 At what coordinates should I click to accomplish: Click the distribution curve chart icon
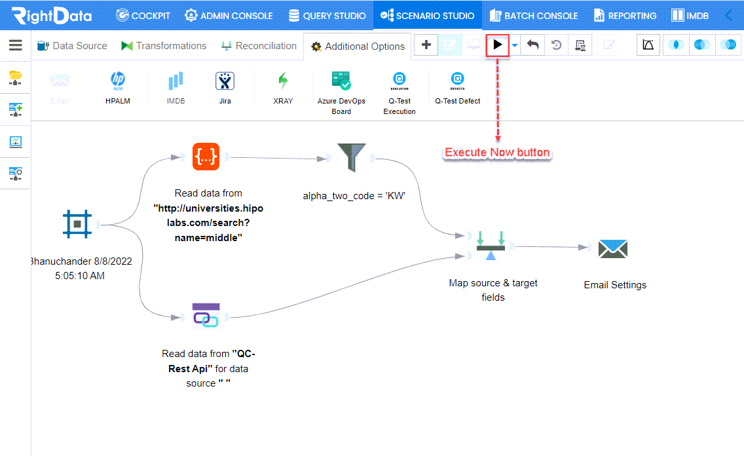648,45
